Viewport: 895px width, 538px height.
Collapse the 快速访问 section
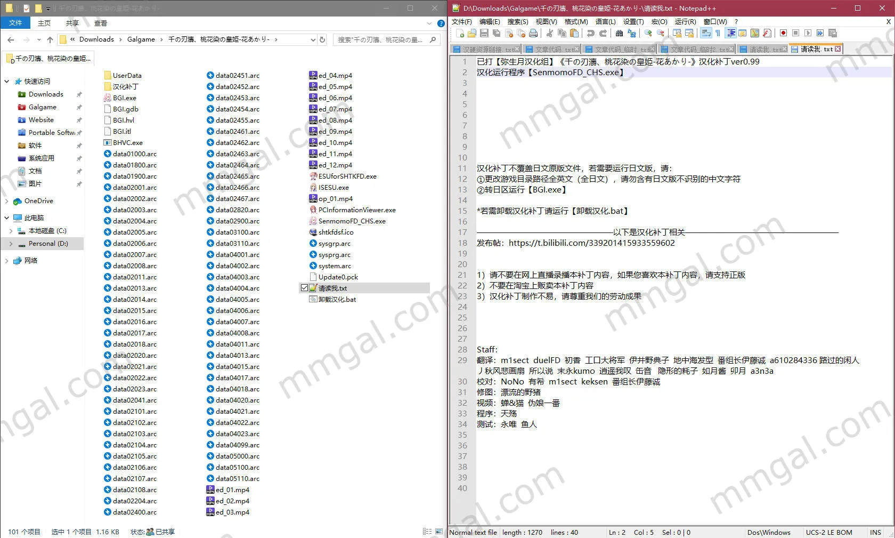tap(6, 81)
